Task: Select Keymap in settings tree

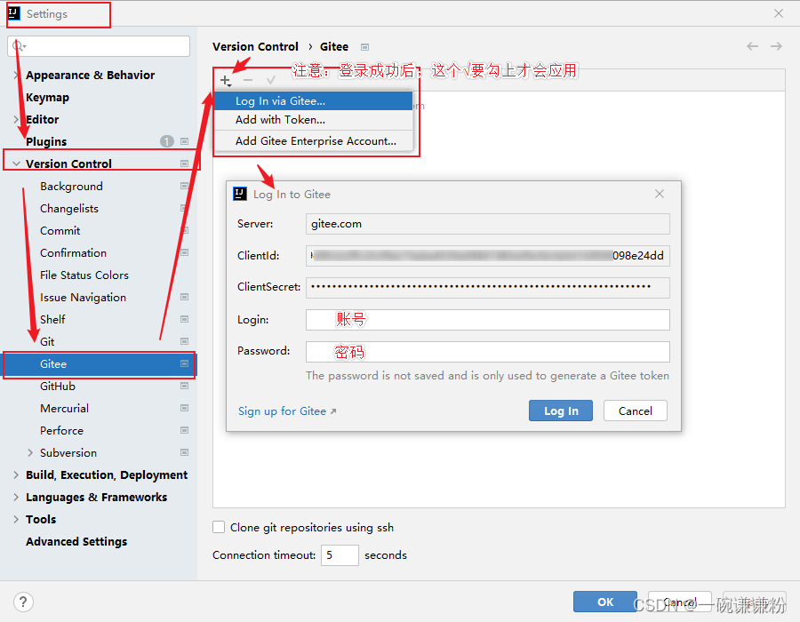Action: (47, 98)
